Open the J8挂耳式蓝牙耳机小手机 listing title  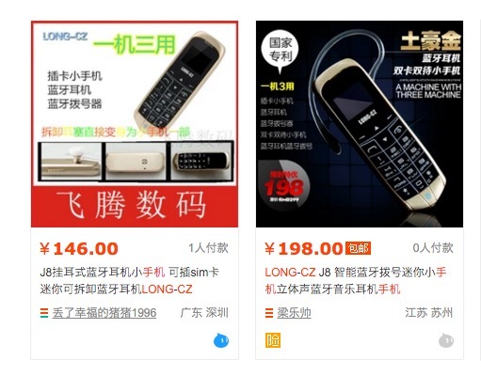130,280
